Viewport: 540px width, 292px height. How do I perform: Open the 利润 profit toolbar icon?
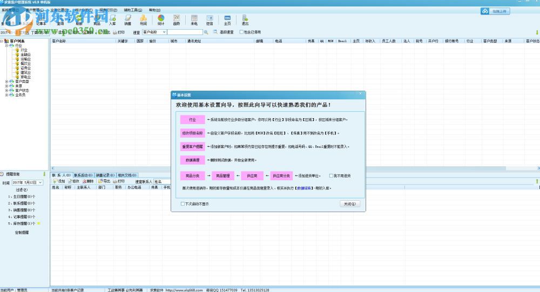[143, 19]
